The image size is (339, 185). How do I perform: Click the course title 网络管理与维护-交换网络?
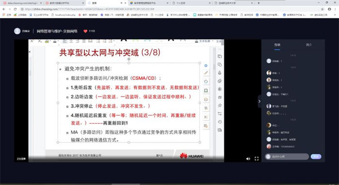57,31
